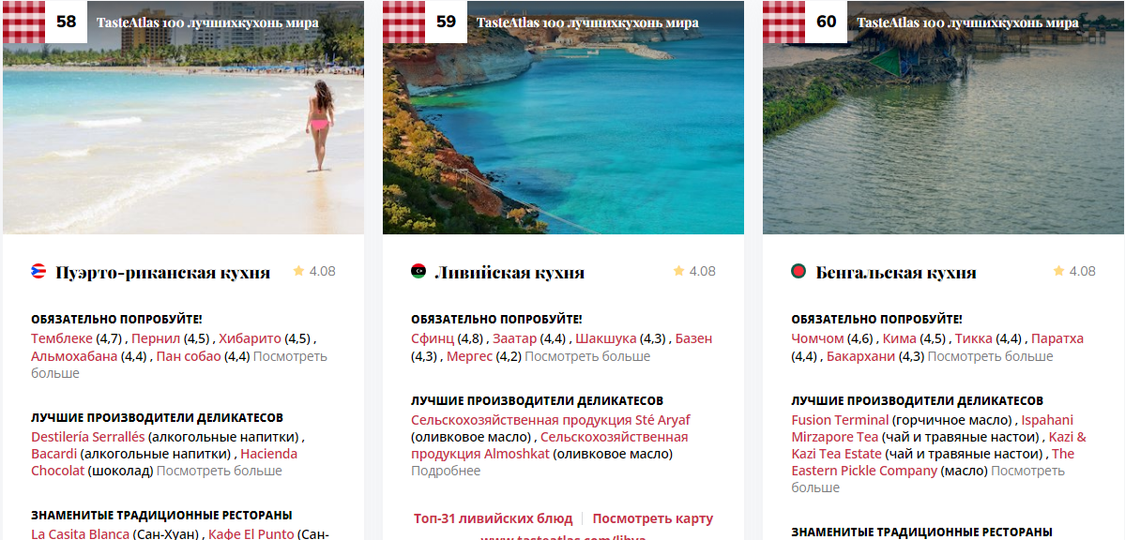Open the 'Сфинц' dish link
The width and height of the screenshot is (1125, 540).
[x=433, y=338]
